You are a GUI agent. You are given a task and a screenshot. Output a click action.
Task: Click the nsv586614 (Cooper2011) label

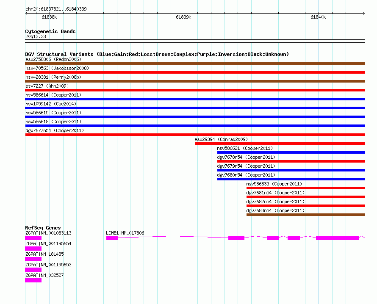coord(53,95)
